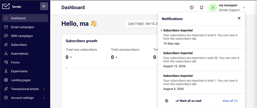The image size is (257, 108).
Task: Click the Sender envelope logo
Action: pyautogui.click(x=6, y=6)
